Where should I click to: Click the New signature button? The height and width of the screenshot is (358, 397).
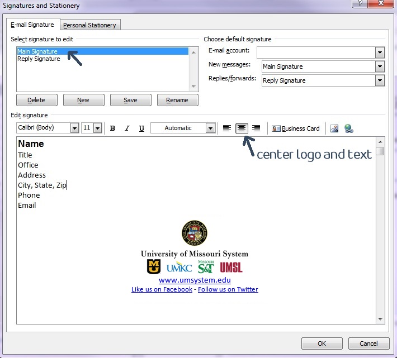pos(83,100)
